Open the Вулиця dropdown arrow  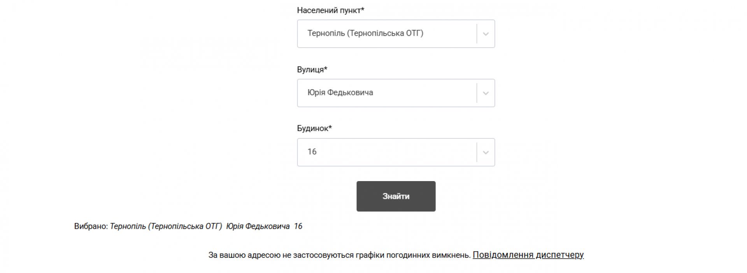pos(486,93)
